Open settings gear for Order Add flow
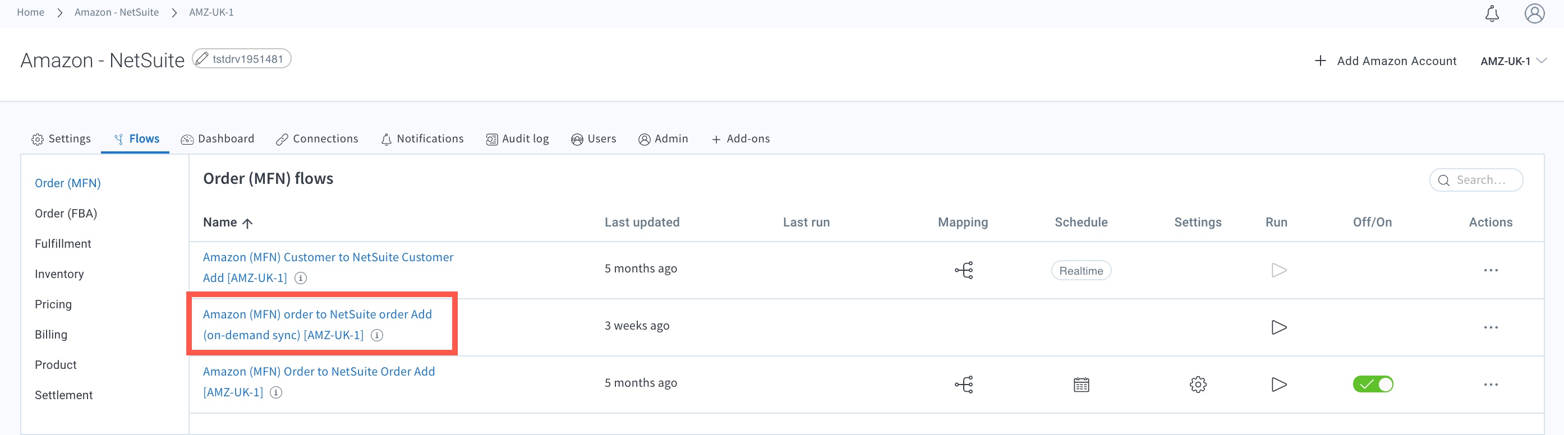Viewport: 1564px width, 435px height. click(1198, 385)
